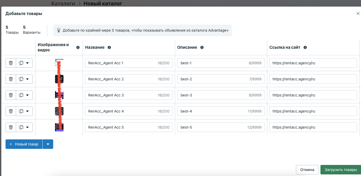Delete the RenAcc_Agent Acc 4 row
Screen dimensions: 361x176
[11, 111]
